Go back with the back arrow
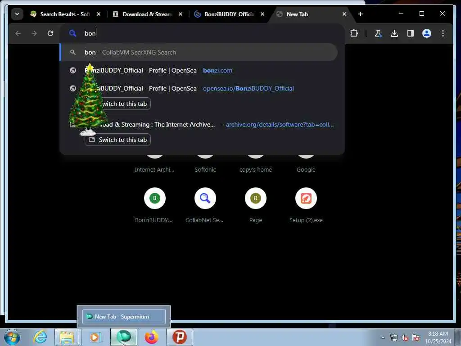461x346 pixels. 18,33
